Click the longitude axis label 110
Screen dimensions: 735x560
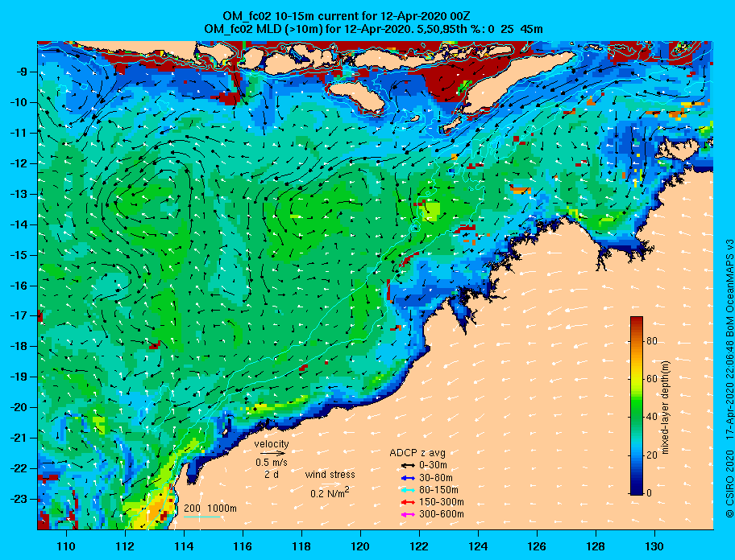pos(66,546)
